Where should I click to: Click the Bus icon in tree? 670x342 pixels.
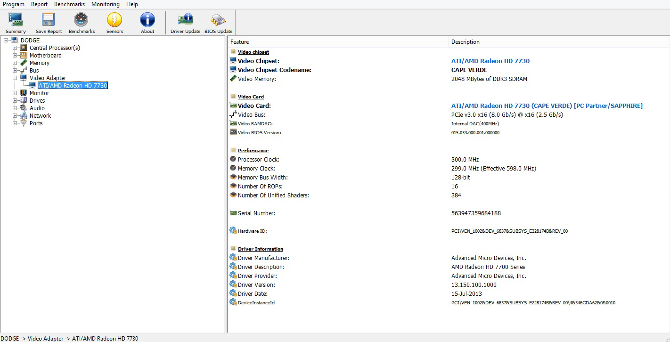(x=24, y=70)
